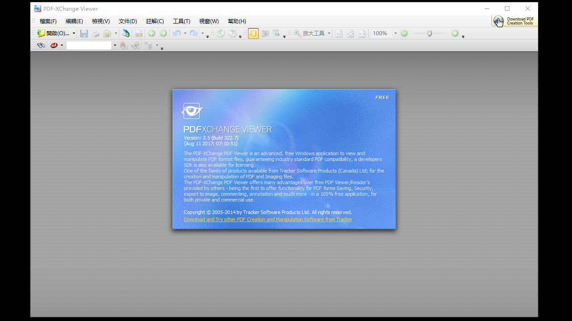Screen dimensions: 572x321
Task: Click the Save file icon
Action: (x=84, y=33)
